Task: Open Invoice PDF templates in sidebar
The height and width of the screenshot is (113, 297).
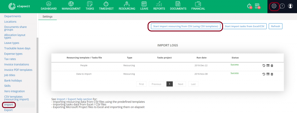Action: coord(18,70)
